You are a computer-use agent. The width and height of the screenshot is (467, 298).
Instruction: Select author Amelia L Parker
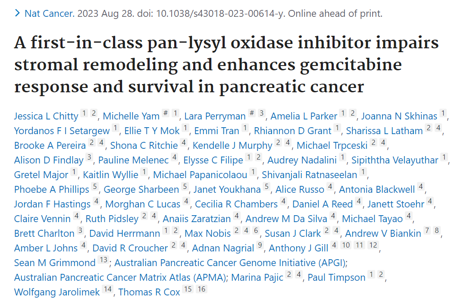pyautogui.click(x=304, y=116)
